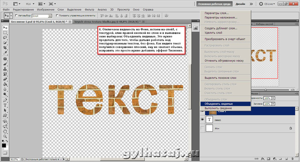
Task: Select the History Brush tool
Action: pos(5,74)
